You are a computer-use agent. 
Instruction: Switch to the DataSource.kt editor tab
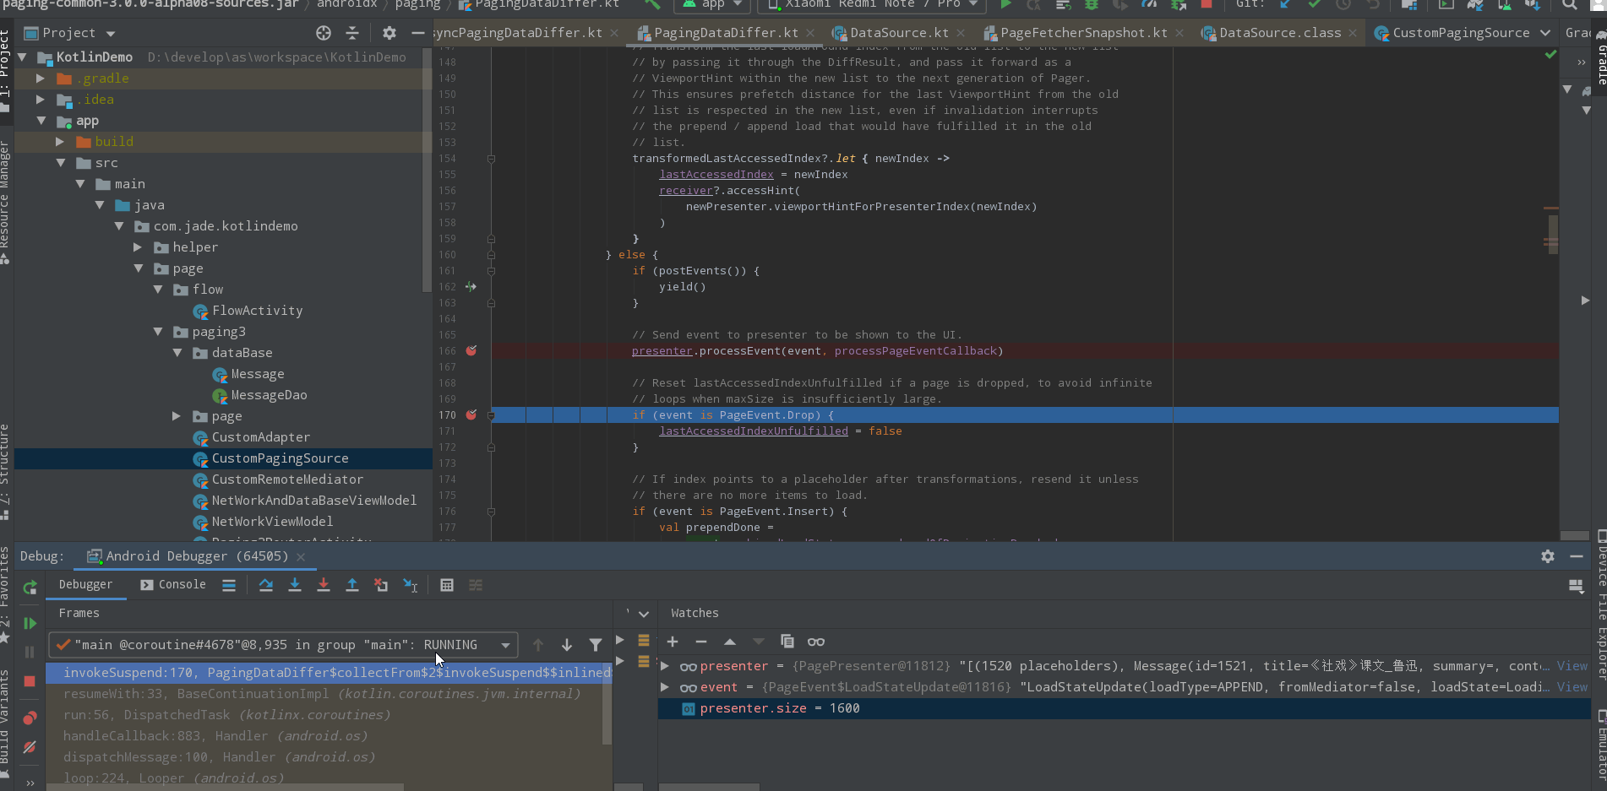tap(899, 33)
